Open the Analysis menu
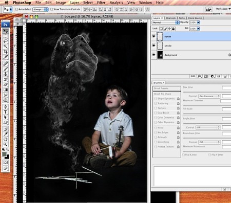This screenshot has width=231, height=203. [x=116, y=3]
